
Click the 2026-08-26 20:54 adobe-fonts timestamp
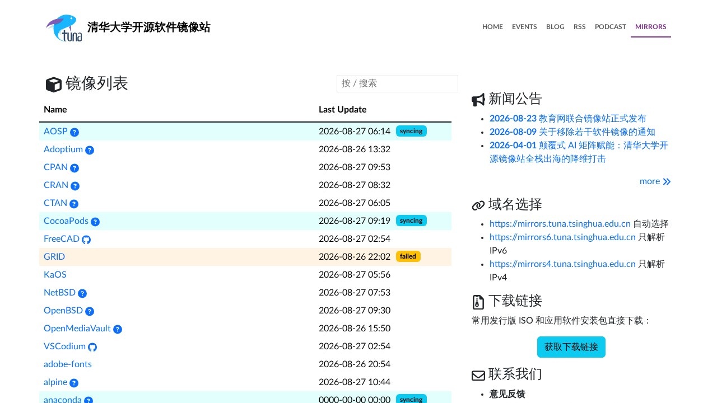pos(355,364)
